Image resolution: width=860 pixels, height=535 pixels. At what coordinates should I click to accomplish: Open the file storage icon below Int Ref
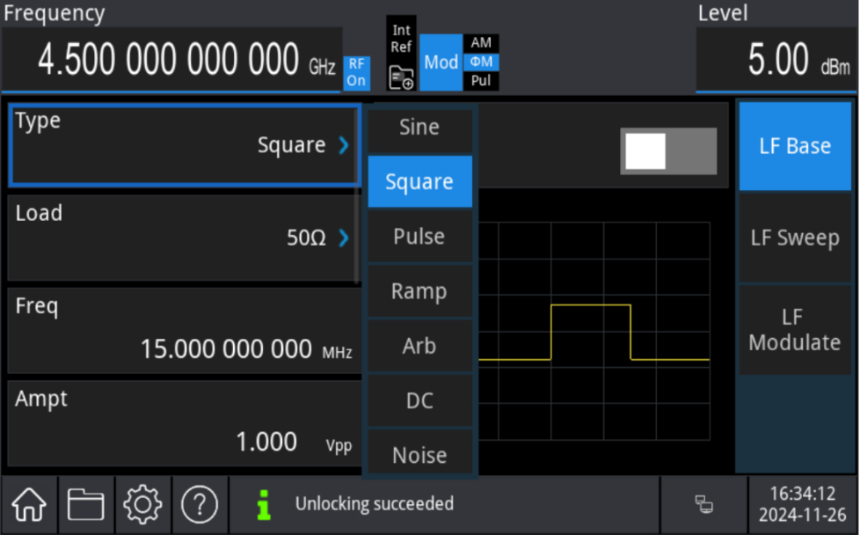pos(401,78)
